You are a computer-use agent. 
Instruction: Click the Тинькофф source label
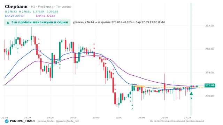coord(63,7)
